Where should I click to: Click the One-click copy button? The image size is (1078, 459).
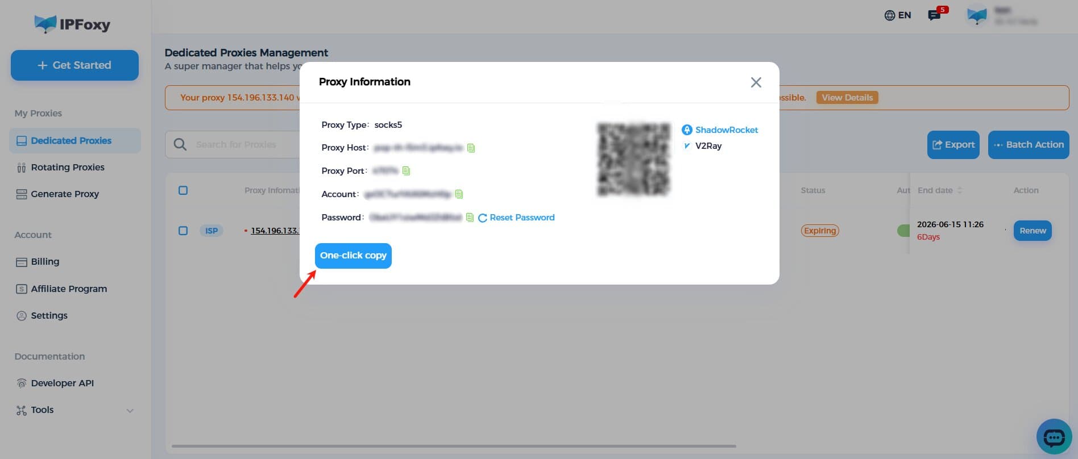tap(353, 256)
